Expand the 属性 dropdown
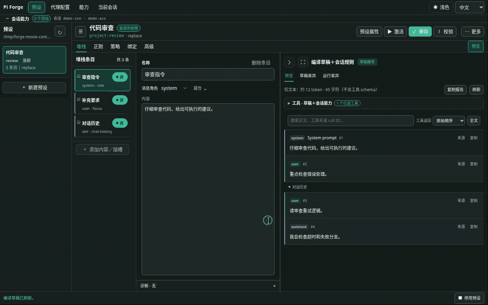Image resolution: width=488 pixels, height=305 pixels. coord(200,88)
